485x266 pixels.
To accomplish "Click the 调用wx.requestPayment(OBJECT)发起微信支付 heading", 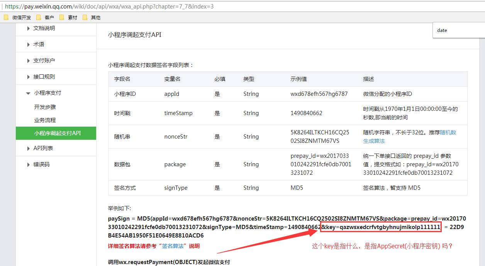I will [169, 262].
